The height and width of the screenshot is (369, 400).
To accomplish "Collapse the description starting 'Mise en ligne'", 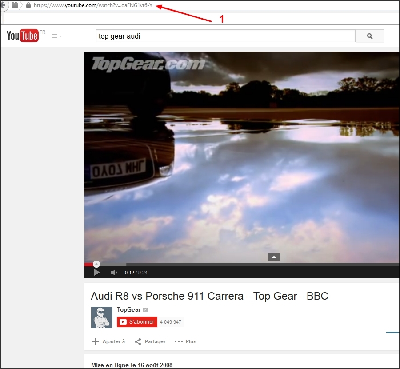I will (132, 365).
